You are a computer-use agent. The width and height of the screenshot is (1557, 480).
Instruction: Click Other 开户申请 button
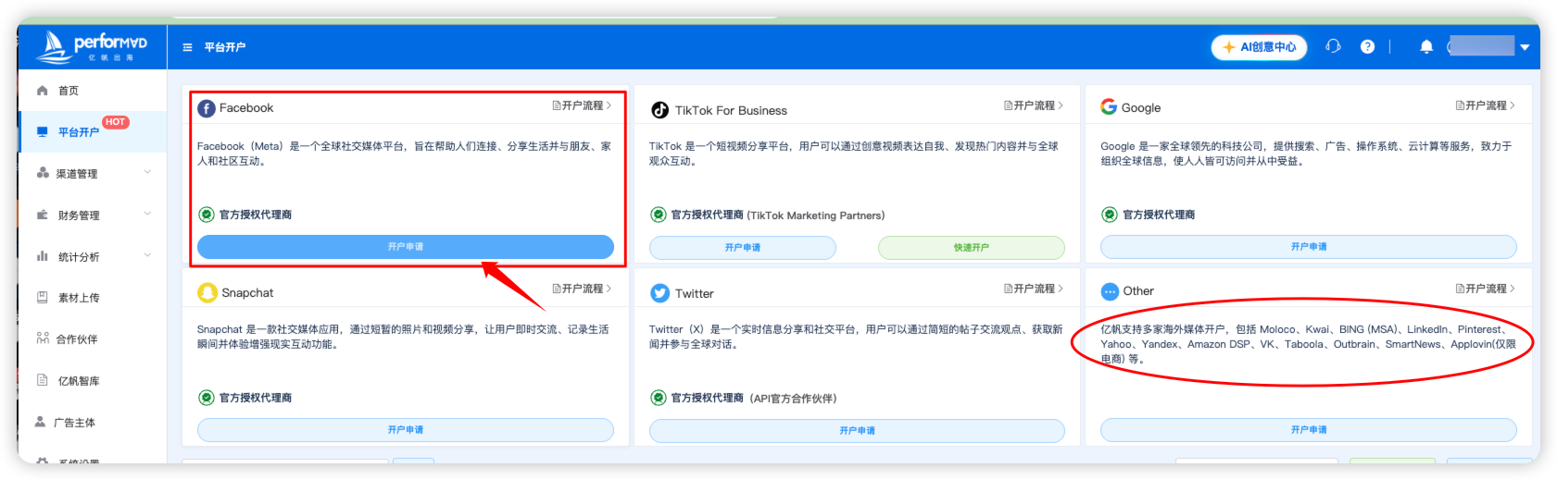tap(1309, 430)
